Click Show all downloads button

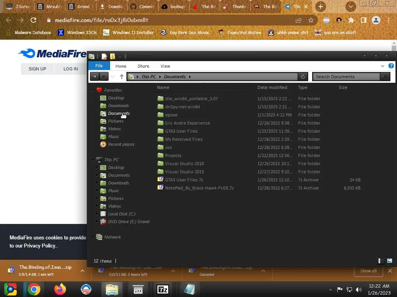point(368,271)
